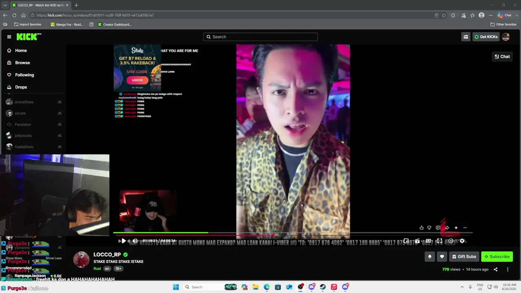Go to browser home page
This screenshot has height=293, width=521.
[x=23, y=15]
